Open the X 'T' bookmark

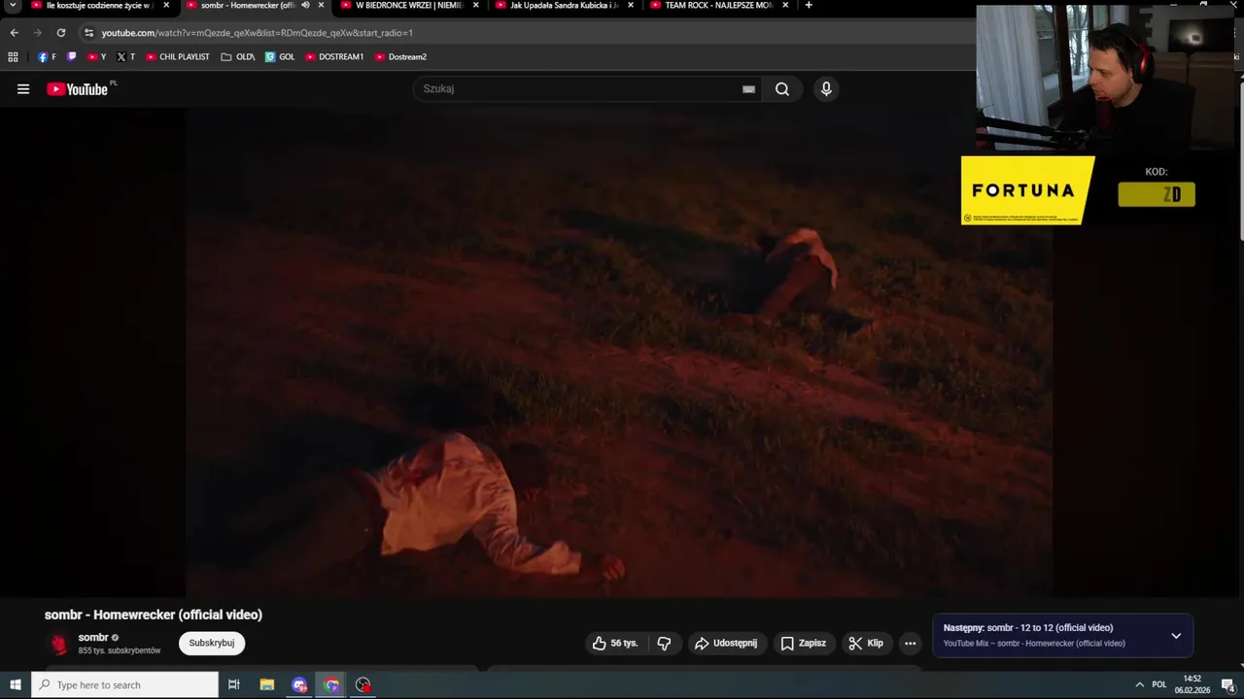coord(126,56)
